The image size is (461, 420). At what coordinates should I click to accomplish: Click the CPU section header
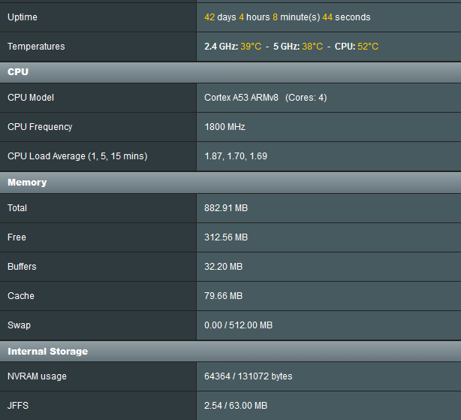(230, 72)
